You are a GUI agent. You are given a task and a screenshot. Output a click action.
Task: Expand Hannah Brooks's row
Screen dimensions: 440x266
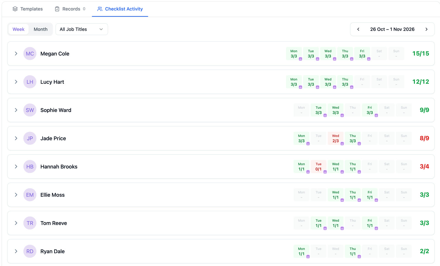pyautogui.click(x=16, y=167)
